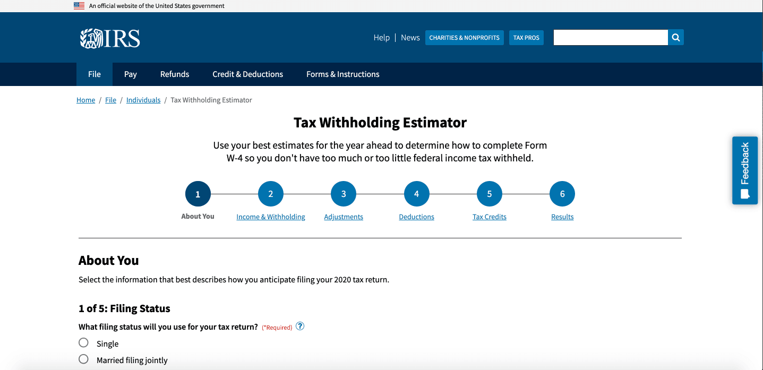
Task: Click the search magnifier icon
Action: [x=675, y=37]
